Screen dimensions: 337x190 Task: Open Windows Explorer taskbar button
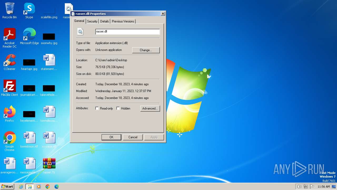[x=30, y=187]
